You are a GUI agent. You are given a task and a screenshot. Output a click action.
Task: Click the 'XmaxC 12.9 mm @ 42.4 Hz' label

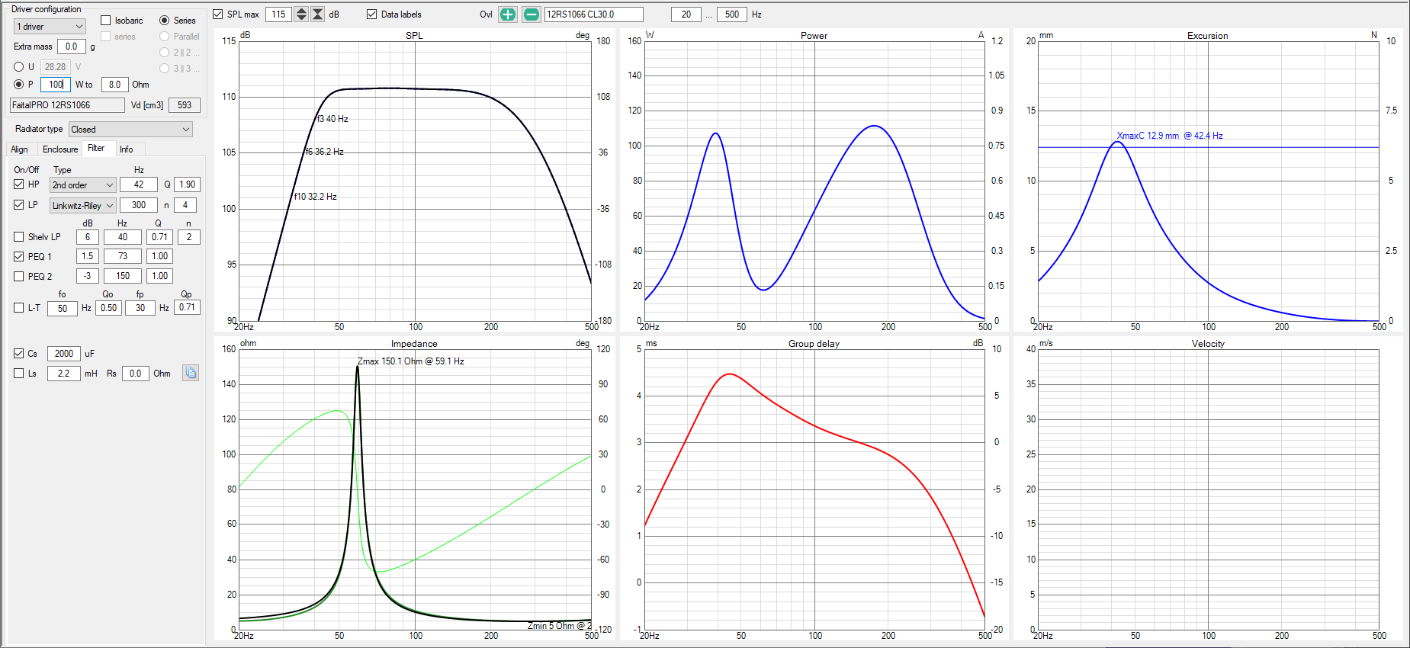tap(1170, 136)
